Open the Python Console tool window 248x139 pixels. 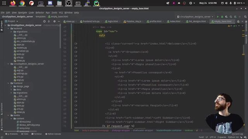53,134
